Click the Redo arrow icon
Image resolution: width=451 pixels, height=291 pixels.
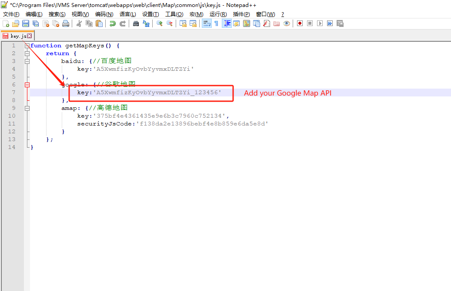click(x=123, y=23)
